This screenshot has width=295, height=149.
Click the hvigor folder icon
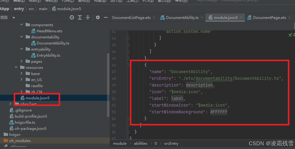(x=6, y=134)
